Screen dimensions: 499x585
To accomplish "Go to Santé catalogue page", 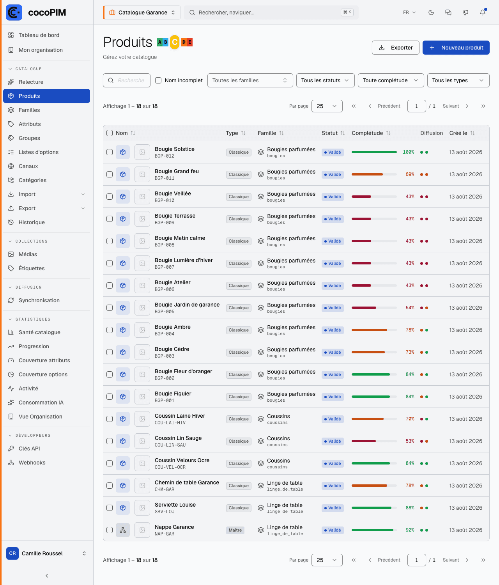I will 46,332.
